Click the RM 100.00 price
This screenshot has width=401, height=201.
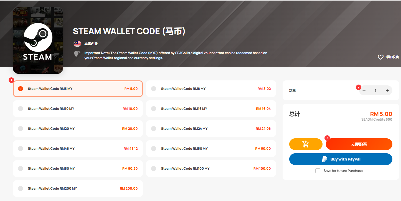pos(262,169)
